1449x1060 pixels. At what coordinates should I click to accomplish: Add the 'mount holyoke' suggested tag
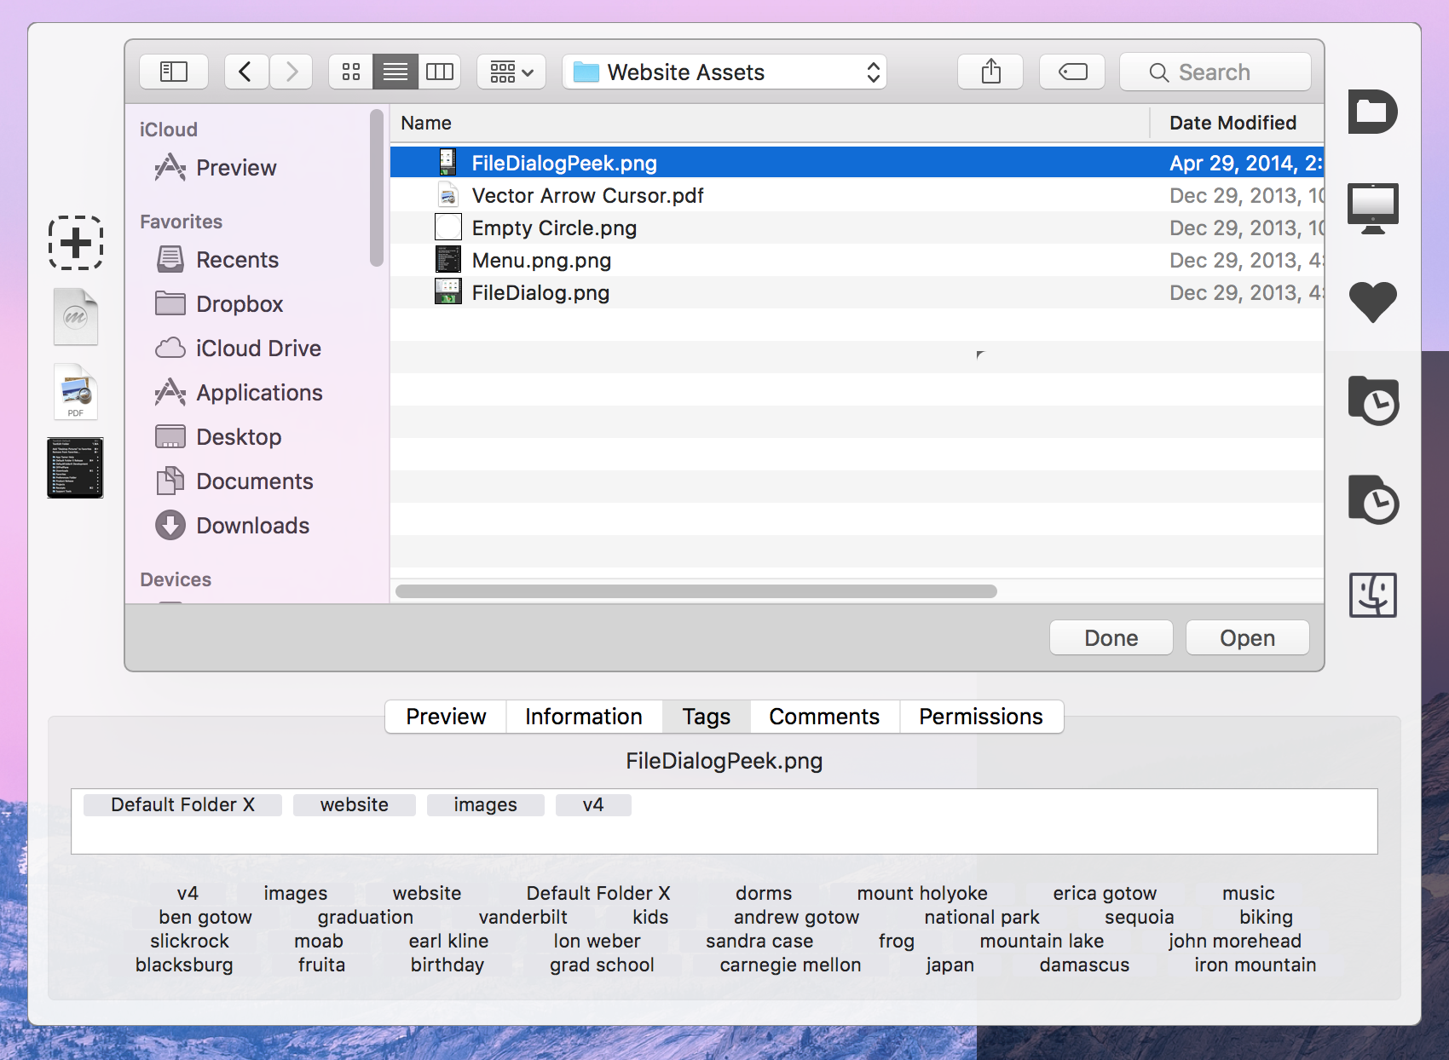(922, 893)
